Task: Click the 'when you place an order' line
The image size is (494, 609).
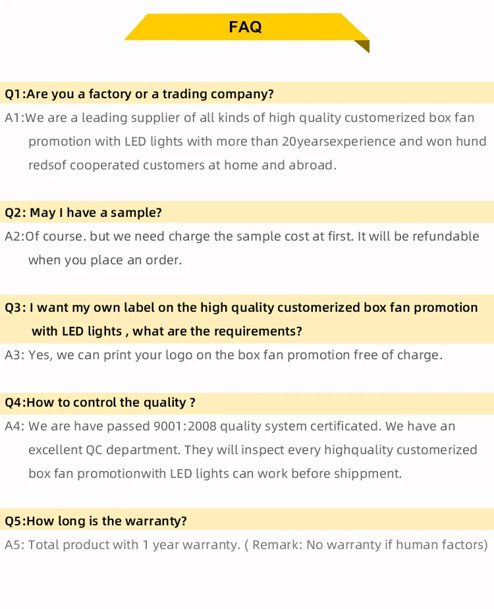Action: click(x=105, y=260)
